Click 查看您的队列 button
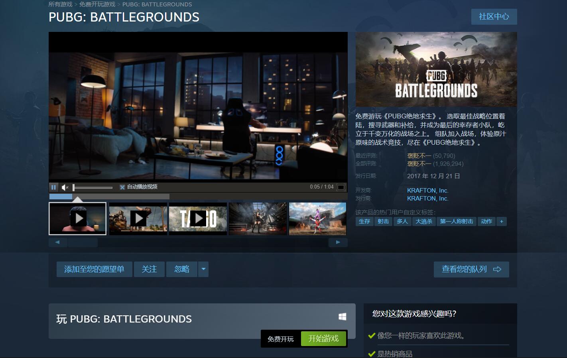The image size is (567, 358). pos(471,269)
